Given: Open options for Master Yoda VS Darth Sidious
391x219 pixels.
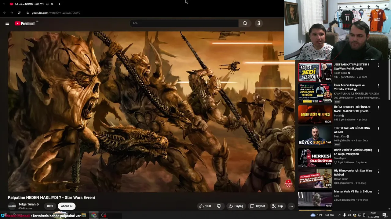Looking at the screenshot, I should pyautogui.click(x=378, y=192).
